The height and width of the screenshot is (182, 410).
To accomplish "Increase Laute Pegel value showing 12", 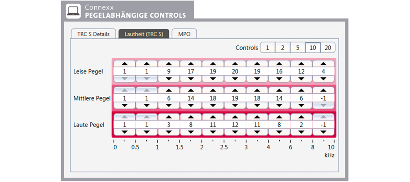I will coord(235,117).
